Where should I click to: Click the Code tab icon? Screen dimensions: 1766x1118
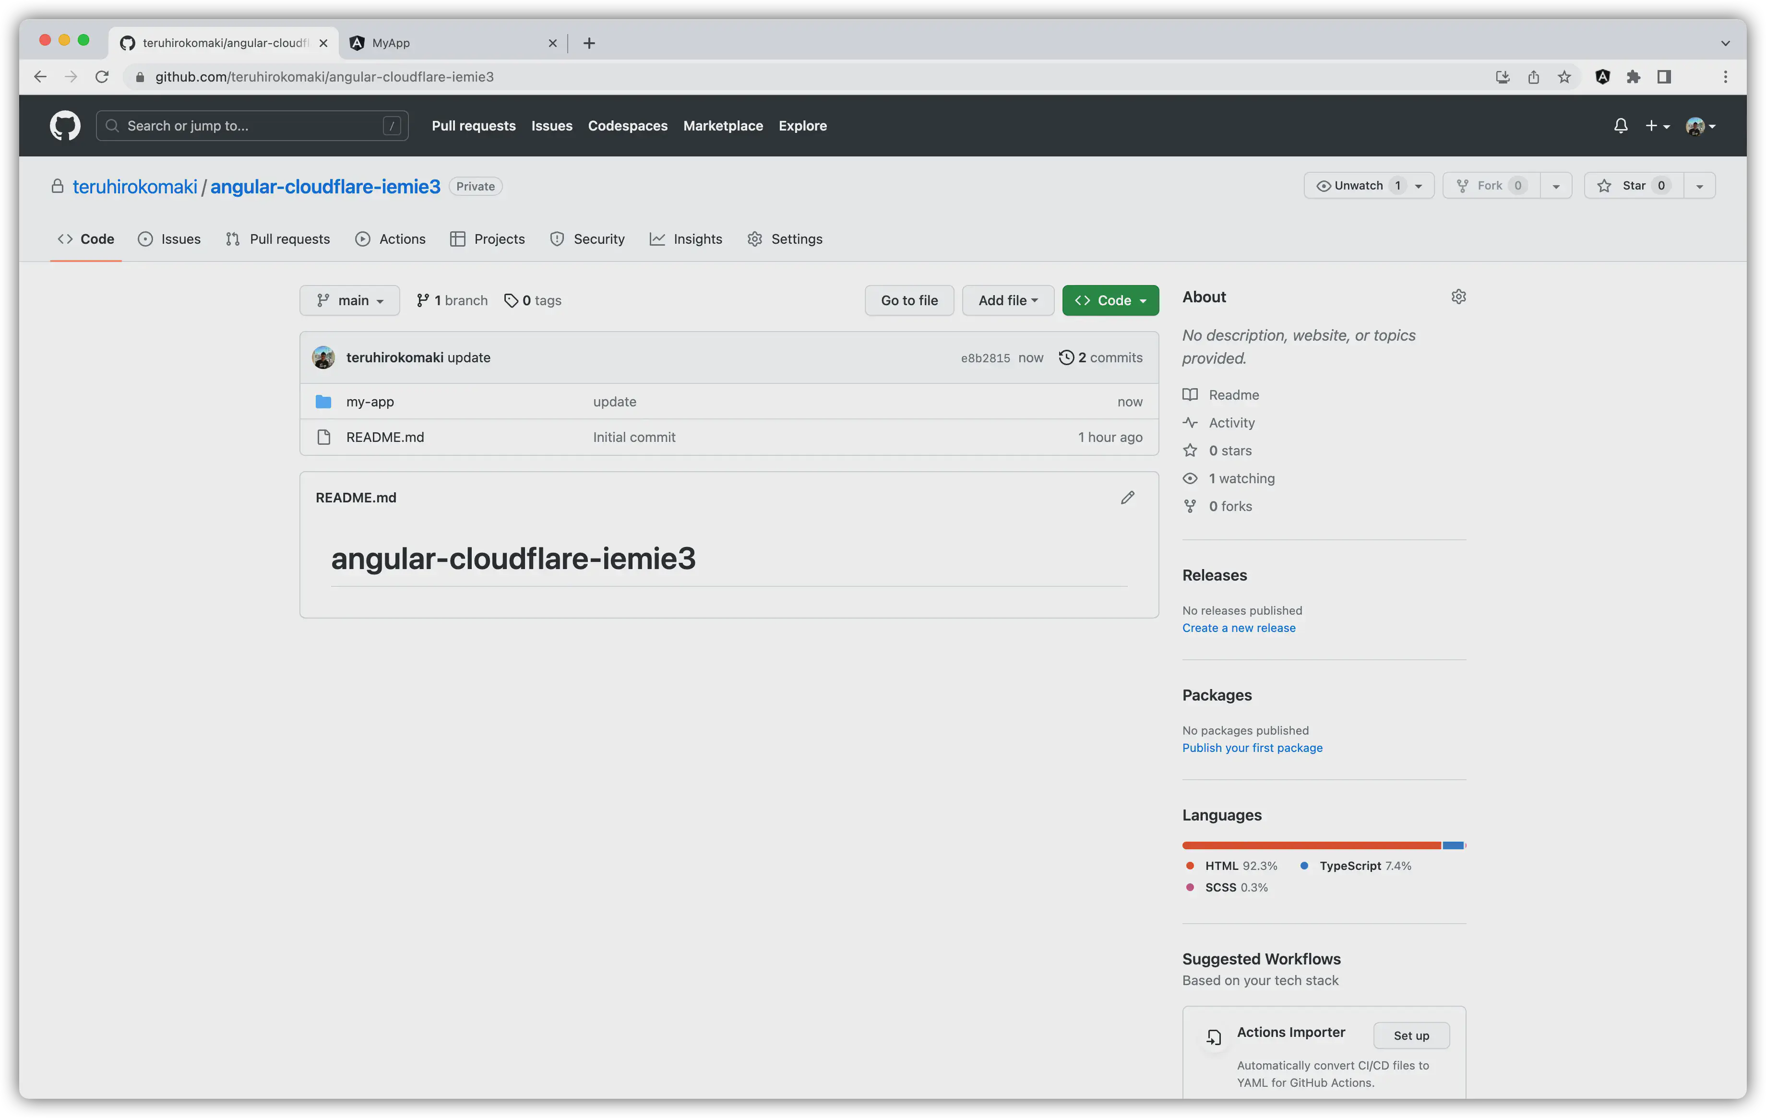pos(66,238)
